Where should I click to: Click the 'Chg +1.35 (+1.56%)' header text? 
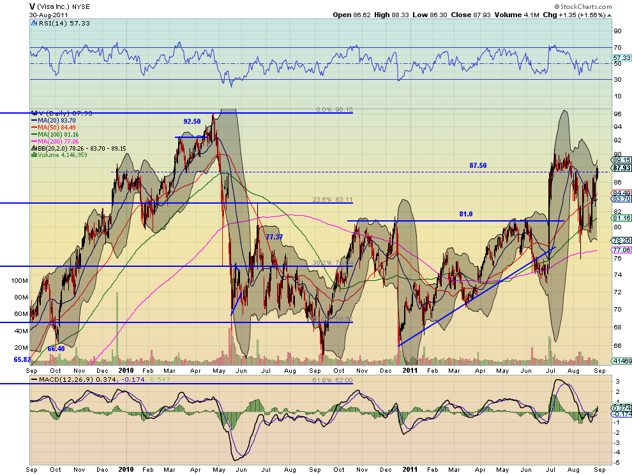574,15
